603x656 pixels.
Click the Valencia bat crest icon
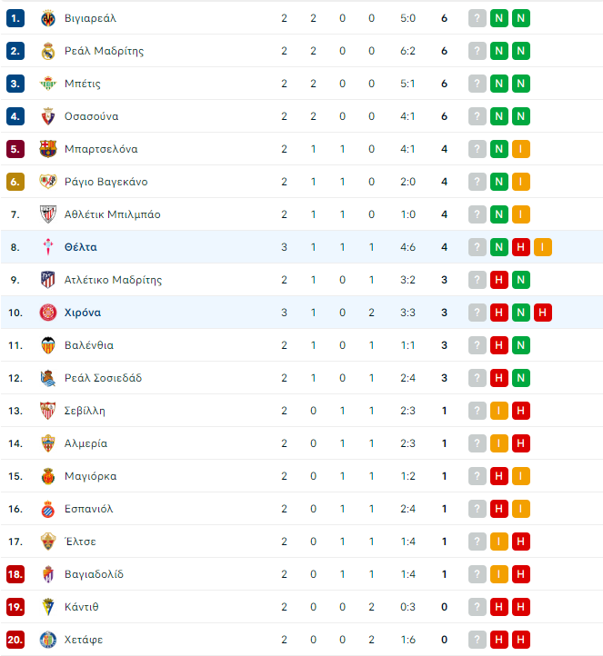[48, 345]
